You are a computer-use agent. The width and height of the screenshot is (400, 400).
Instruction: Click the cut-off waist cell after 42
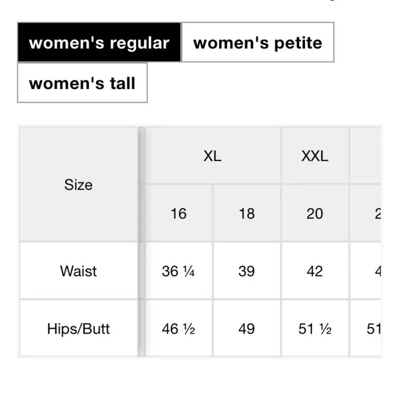(x=368, y=271)
